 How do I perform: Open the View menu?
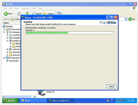[x=17, y=8]
